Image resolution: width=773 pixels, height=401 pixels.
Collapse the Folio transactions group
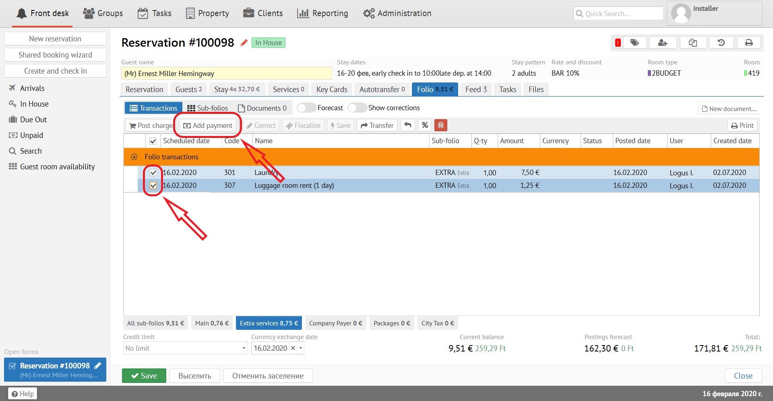click(x=134, y=157)
